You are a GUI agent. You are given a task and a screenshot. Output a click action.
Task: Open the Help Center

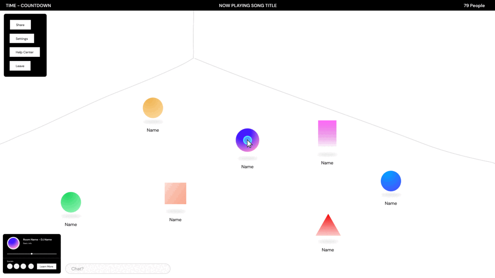pyautogui.click(x=25, y=52)
